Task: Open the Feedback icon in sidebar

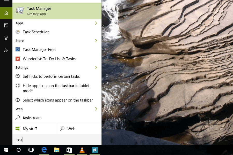Action: click(6, 50)
